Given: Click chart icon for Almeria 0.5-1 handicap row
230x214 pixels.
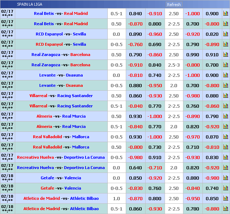Looking at the screenshot, I should click(x=225, y=127).
